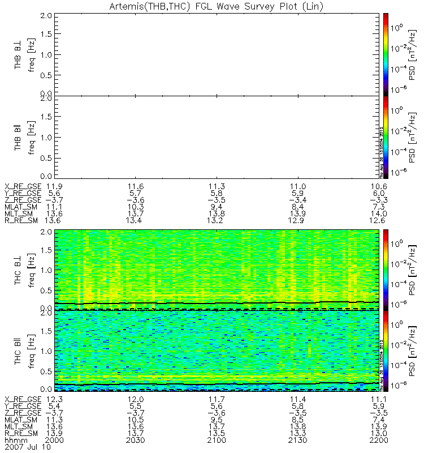Click the '2000' time tick label
Image resolution: width=424 pixels, height=453 pixels.
[54, 441]
